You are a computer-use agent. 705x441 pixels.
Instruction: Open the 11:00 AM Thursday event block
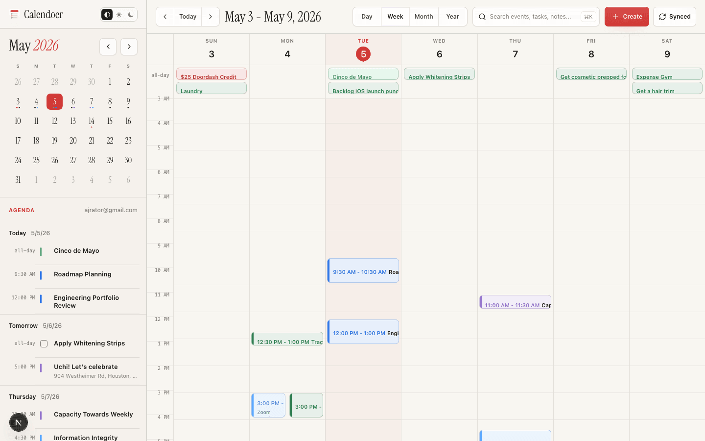[x=516, y=302]
